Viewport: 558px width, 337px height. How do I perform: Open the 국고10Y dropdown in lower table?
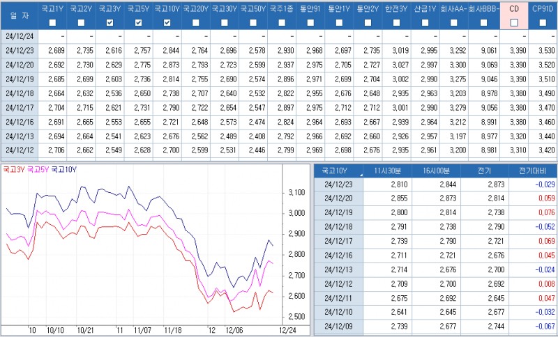362,171
